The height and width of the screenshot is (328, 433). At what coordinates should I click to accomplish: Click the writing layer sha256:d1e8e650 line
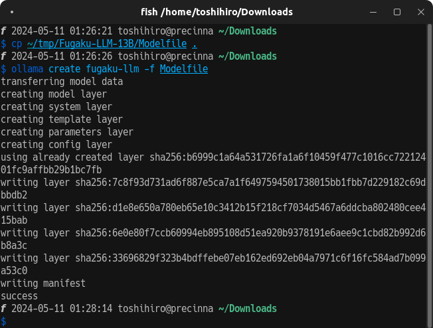pyautogui.click(x=213, y=208)
